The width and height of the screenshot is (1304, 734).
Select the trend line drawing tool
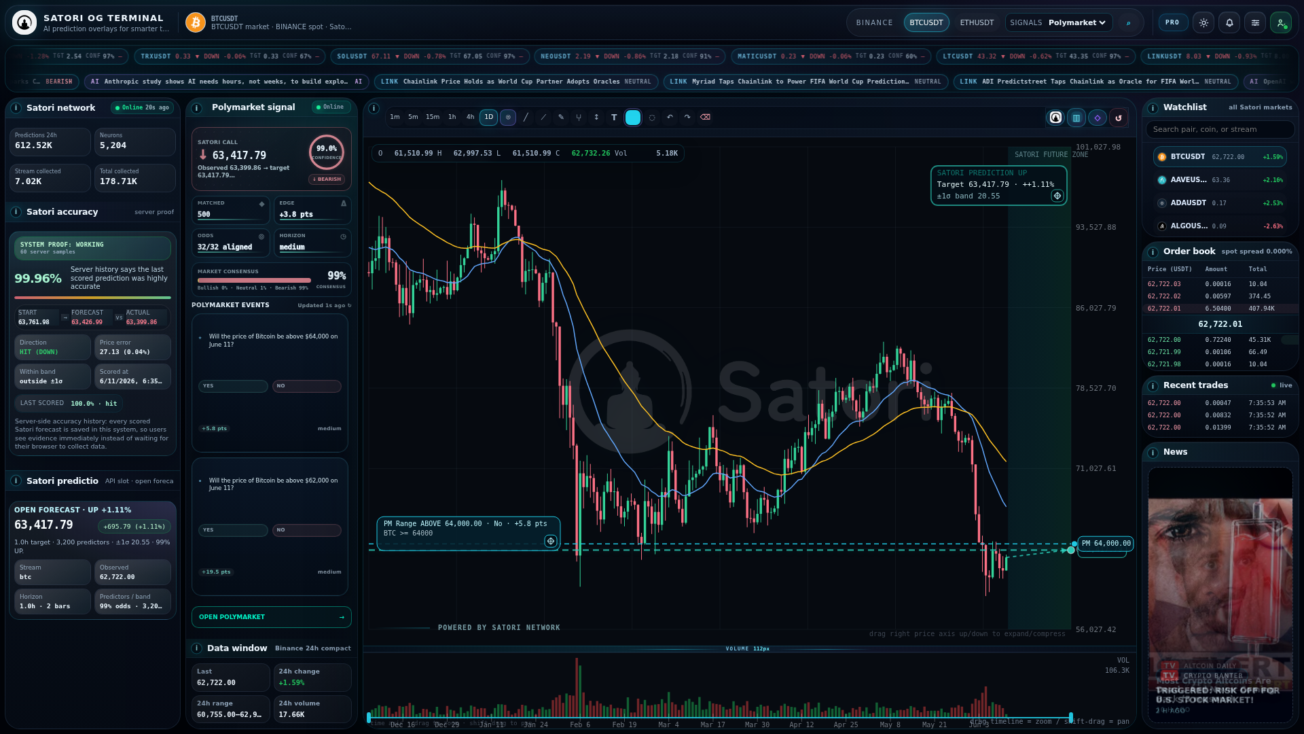coord(526,117)
